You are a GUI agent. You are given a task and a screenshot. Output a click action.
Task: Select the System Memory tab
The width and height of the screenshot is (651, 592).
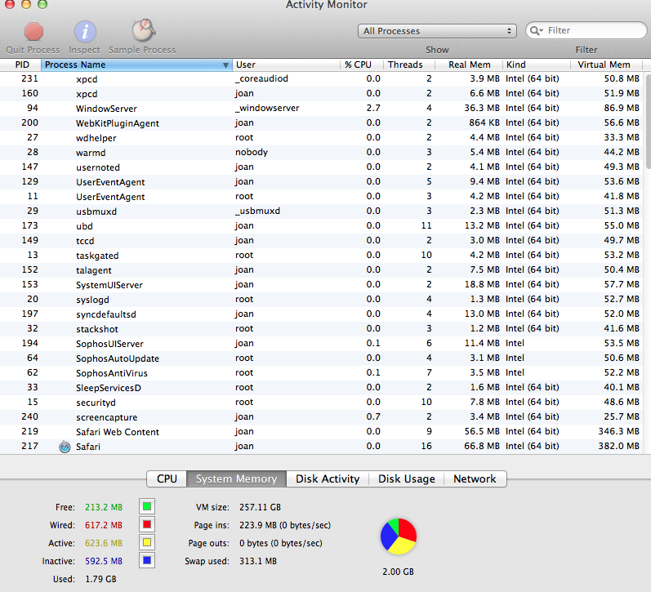click(236, 478)
